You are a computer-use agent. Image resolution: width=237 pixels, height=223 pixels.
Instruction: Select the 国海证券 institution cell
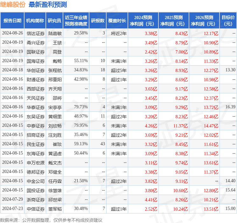pyautogui.click(x=36, y=61)
